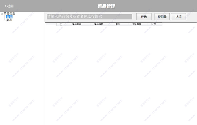Click the 售价 column header
Viewport: 197px width, 125px height.
tap(118, 24)
